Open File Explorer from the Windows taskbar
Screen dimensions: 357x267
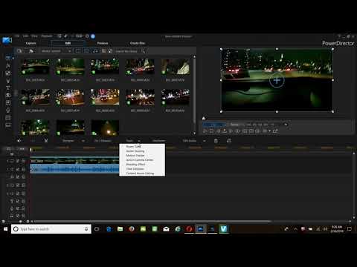tap(120, 229)
